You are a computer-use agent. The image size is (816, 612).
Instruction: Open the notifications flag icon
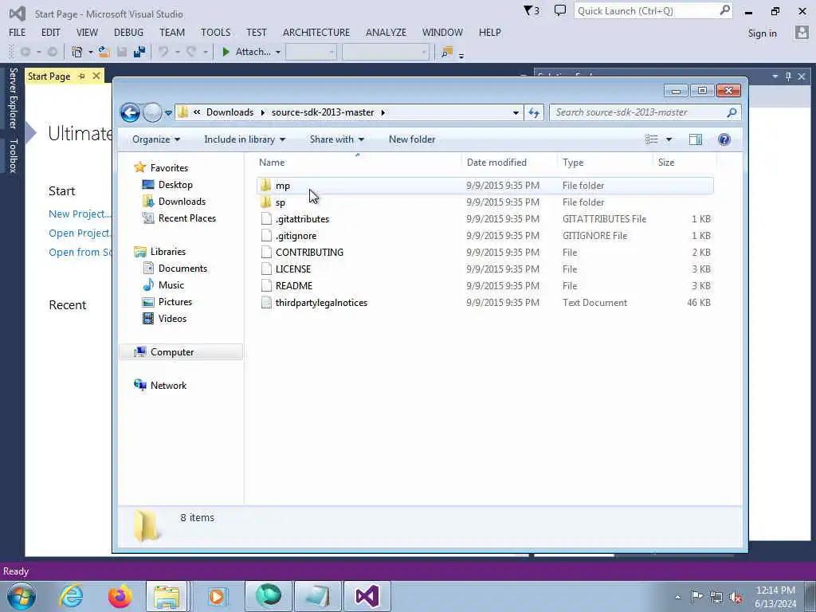[531, 11]
